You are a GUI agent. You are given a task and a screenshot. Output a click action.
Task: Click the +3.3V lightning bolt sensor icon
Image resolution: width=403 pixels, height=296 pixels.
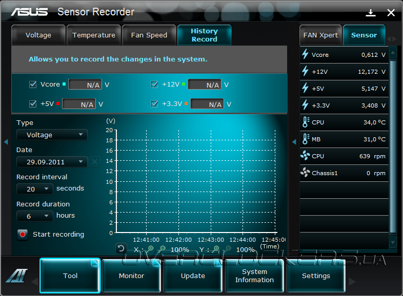point(305,105)
